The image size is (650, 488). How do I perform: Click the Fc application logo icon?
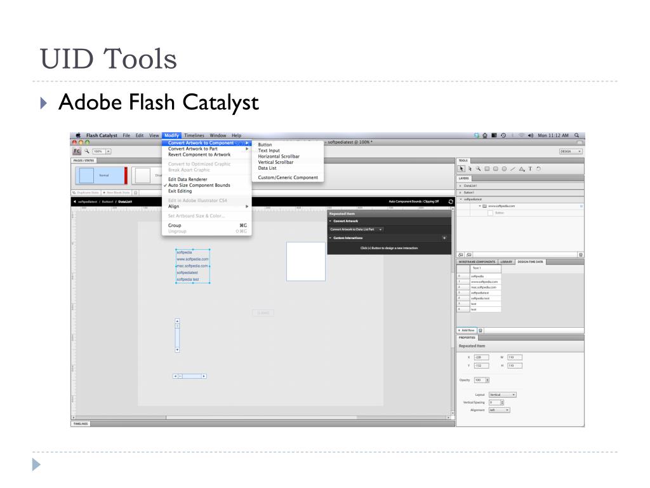[77, 151]
